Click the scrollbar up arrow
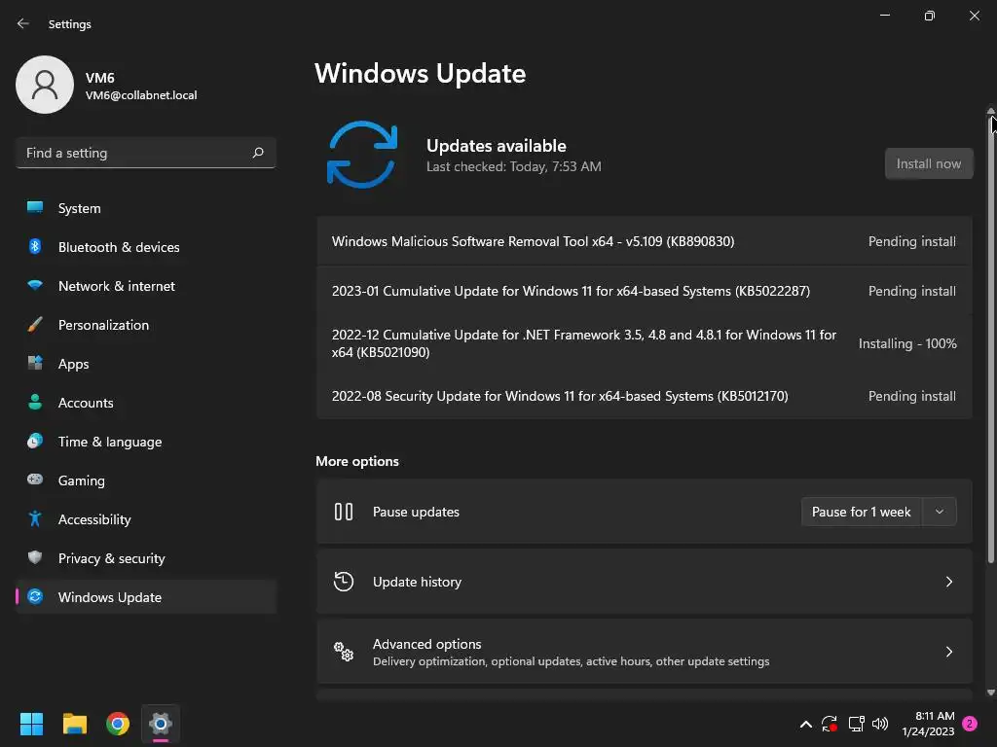 [x=990, y=111]
